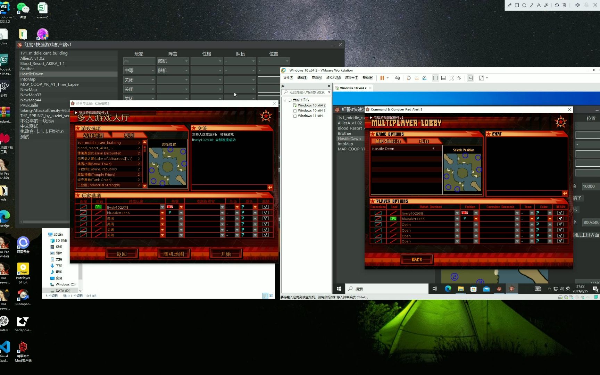Screen dimensions: 600x375
Task: Click the send chat arrow in Chinese lobby
Action: (270, 187)
